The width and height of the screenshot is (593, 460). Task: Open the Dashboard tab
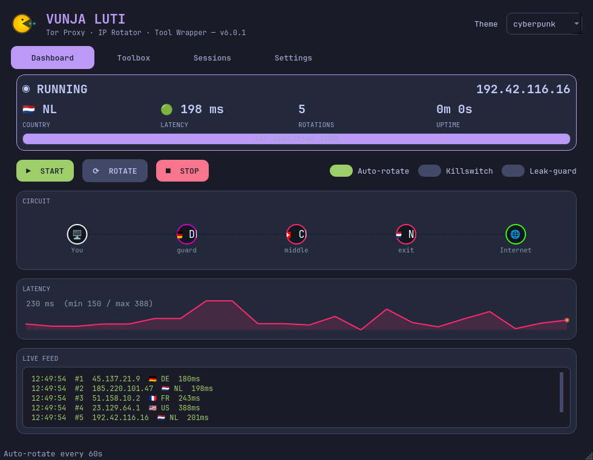point(53,58)
